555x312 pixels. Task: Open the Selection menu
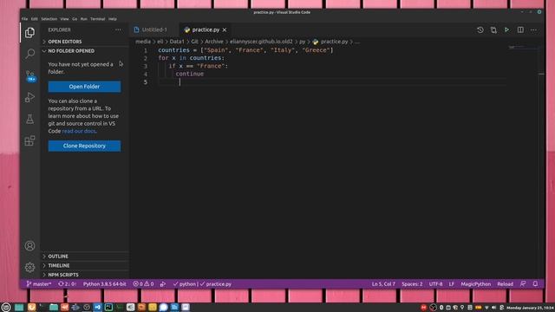coord(49,19)
